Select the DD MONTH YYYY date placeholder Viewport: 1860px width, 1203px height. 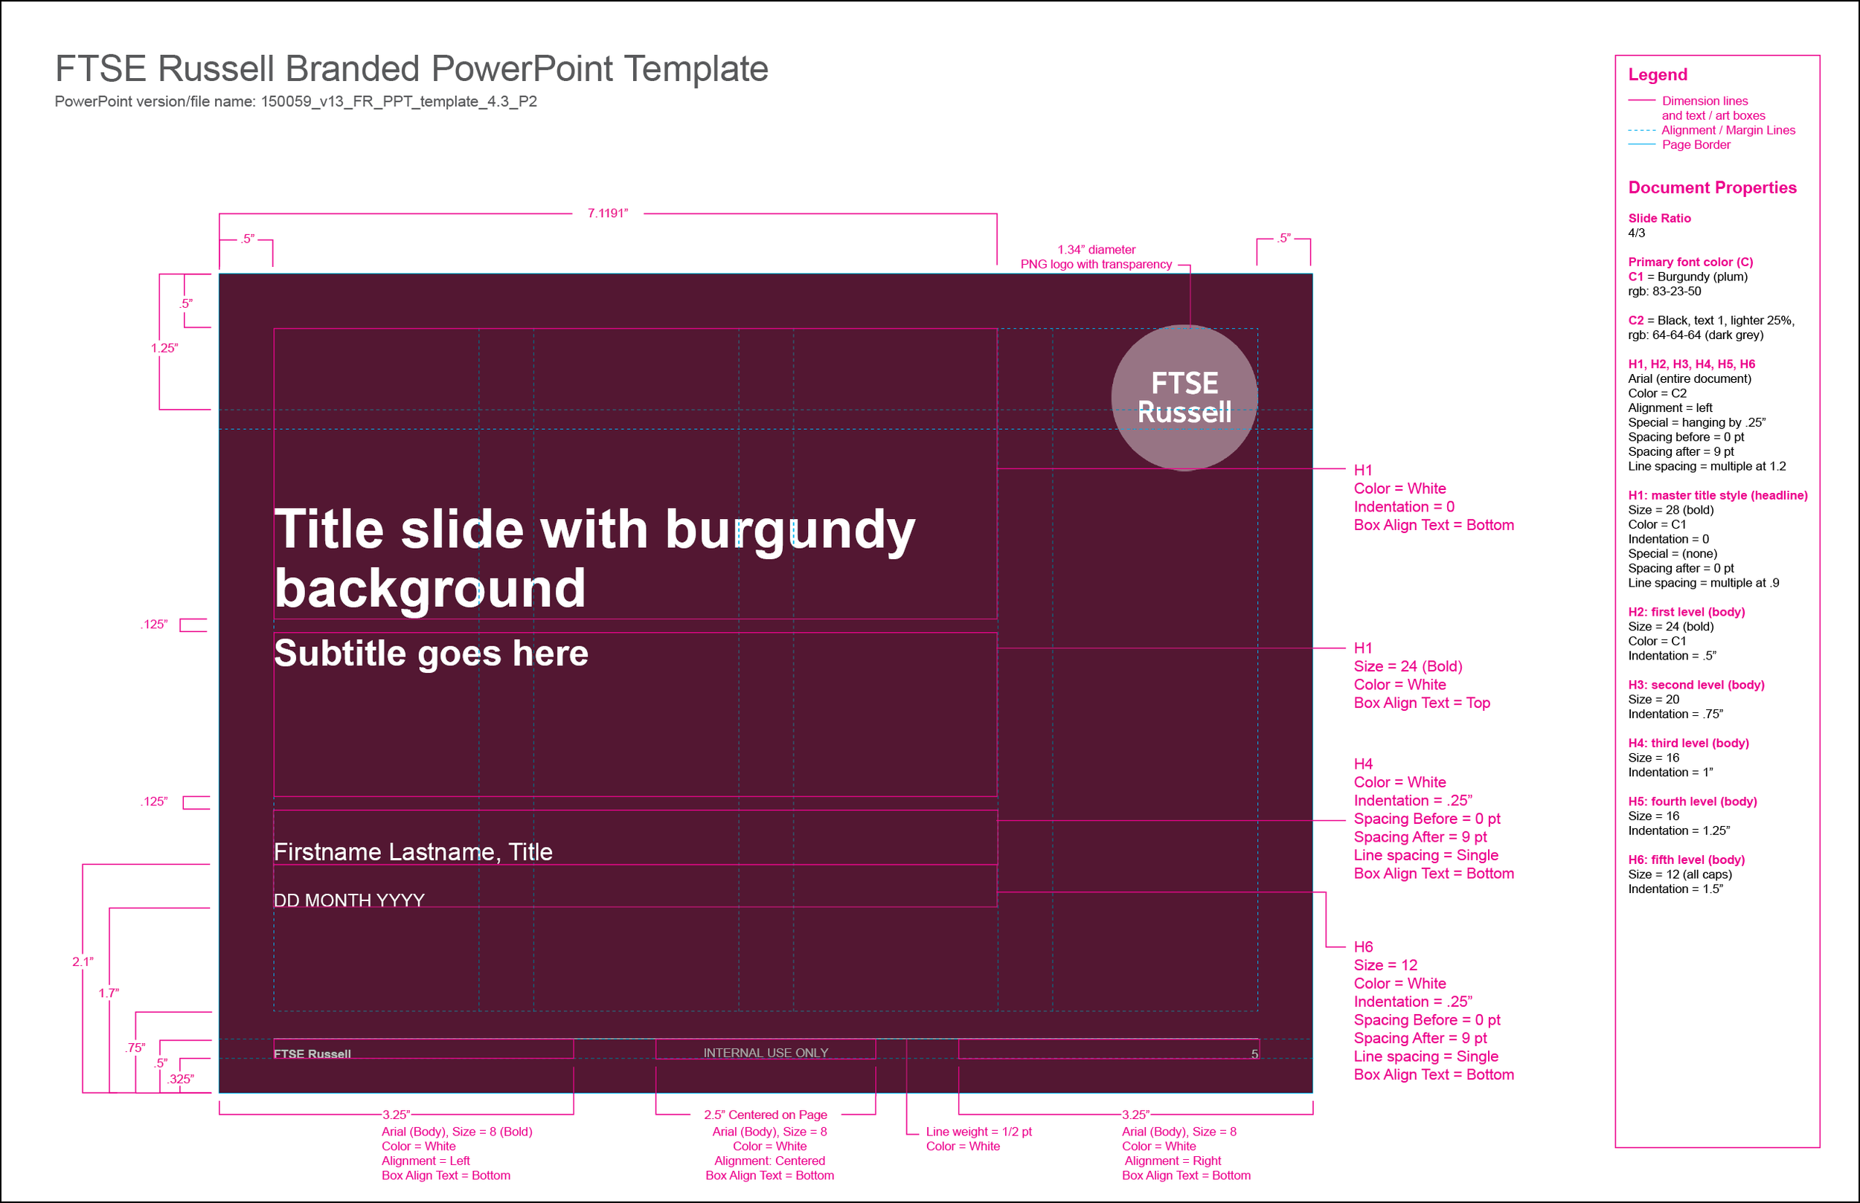tap(348, 900)
